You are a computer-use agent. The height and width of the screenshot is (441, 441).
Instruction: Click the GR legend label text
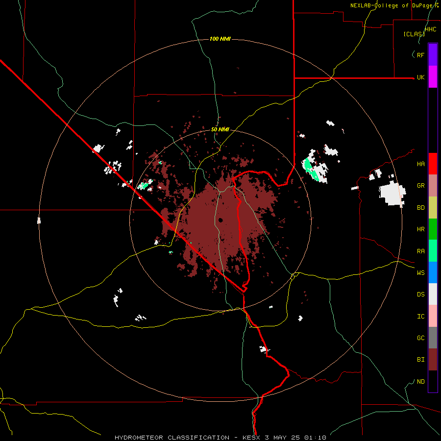(x=420, y=186)
